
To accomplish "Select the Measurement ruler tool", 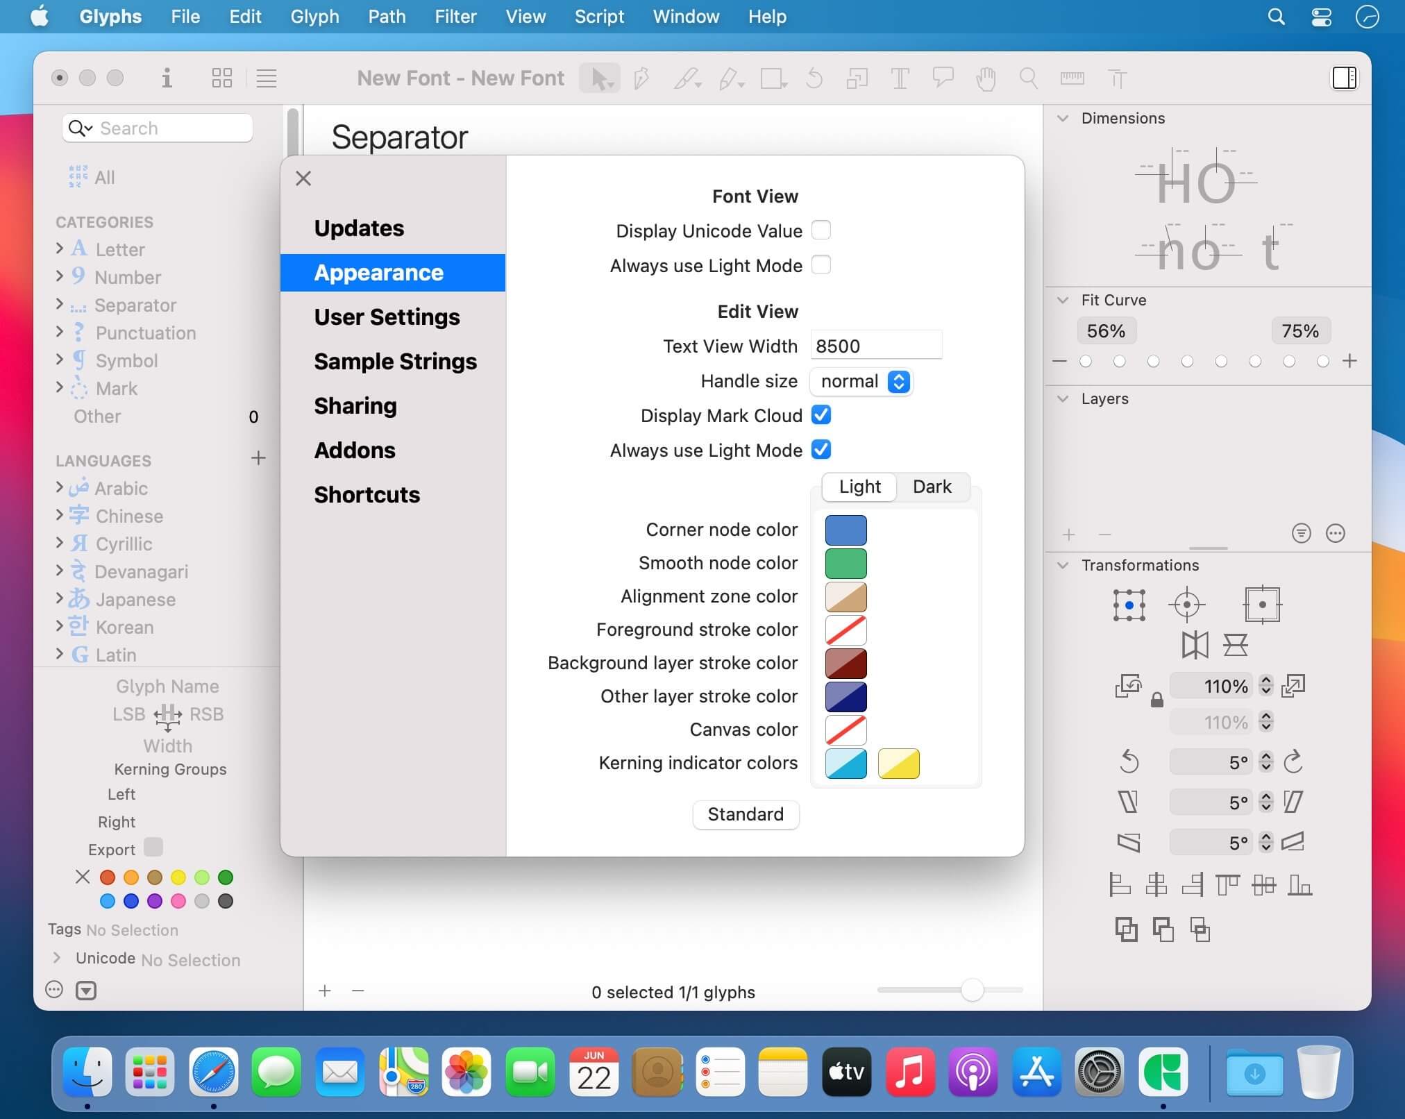I will click(1072, 78).
